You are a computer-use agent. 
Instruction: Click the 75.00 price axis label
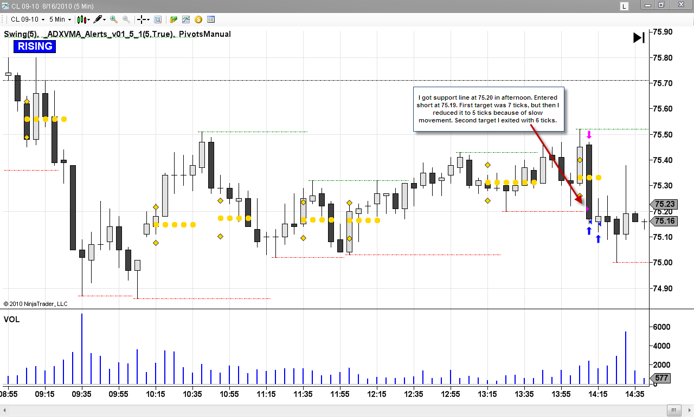tap(664, 263)
